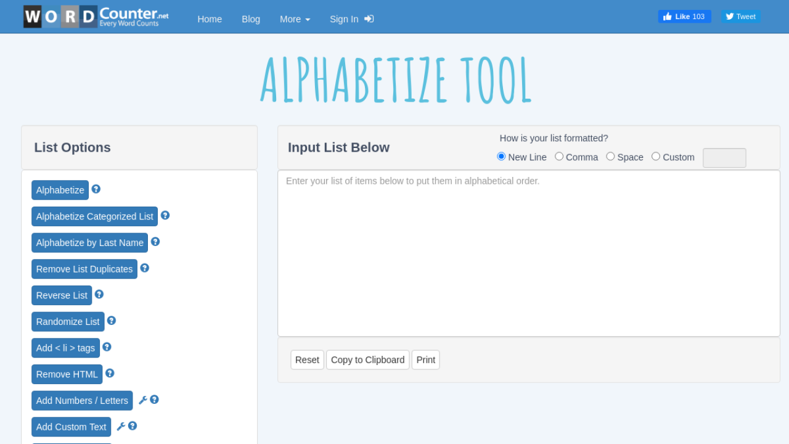
Task: Click help icon next to Randomize List
Action: click(x=112, y=321)
